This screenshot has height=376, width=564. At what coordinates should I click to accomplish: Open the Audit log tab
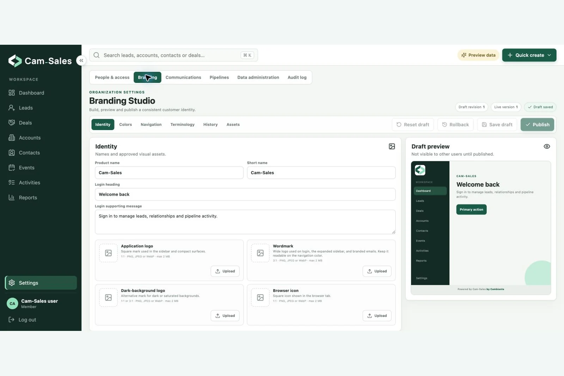[297, 77]
